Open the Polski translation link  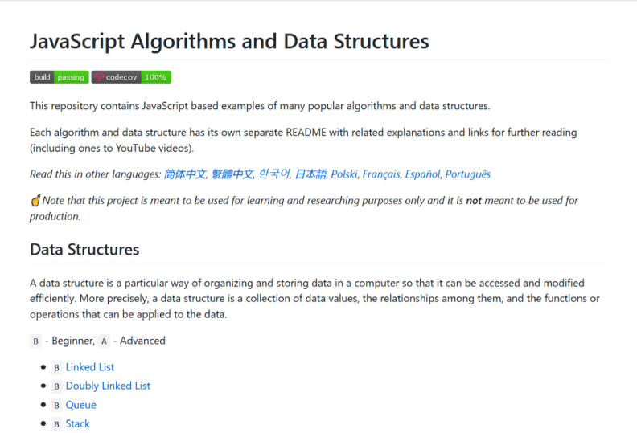(x=344, y=174)
